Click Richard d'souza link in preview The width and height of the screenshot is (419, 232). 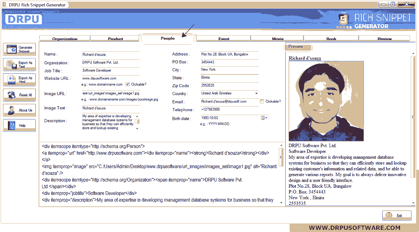pos(305,58)
